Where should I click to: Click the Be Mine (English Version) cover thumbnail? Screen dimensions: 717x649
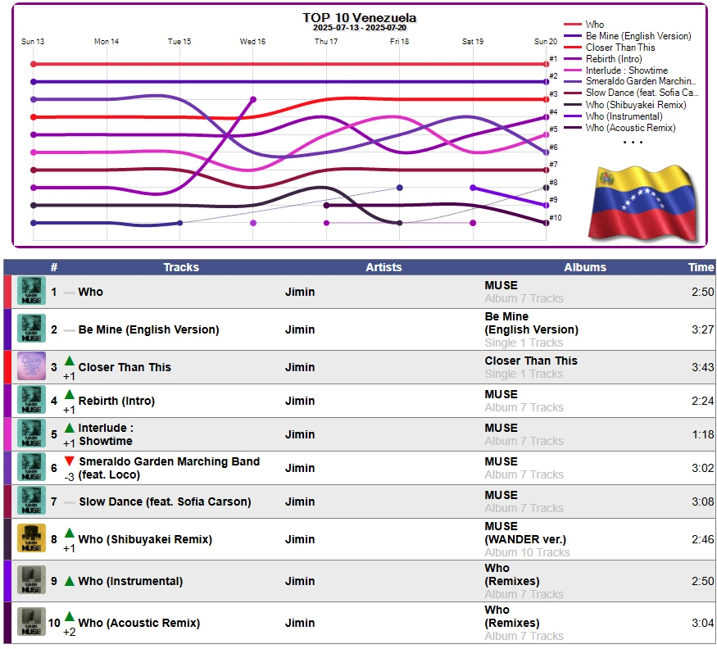[x=32, y=329]
